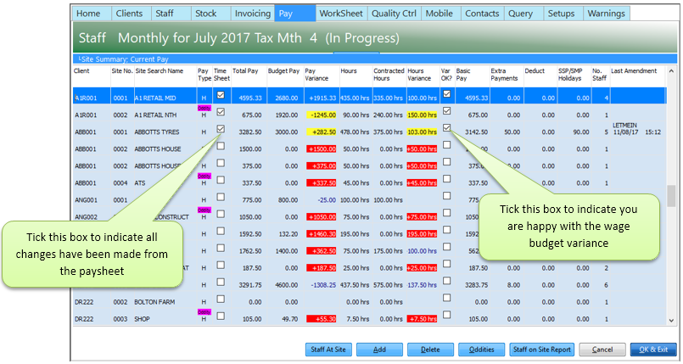683x364 pixels.
Task: Go to the Stock tab
Action: click(x=210, y=14)
